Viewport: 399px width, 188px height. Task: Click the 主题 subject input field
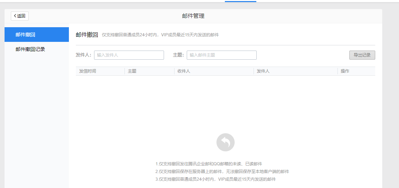tap(221, 55)
